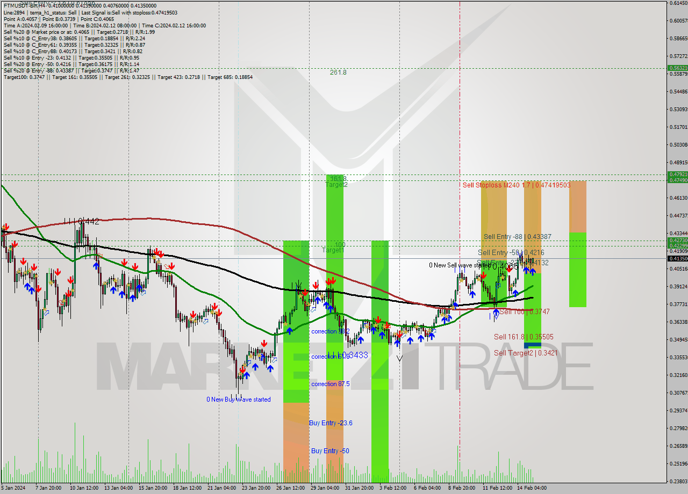This screenshot has width=688, height=494.
Task: Select the 'Sell 161.8 | 0.35505' label
Action: (524, 337)
